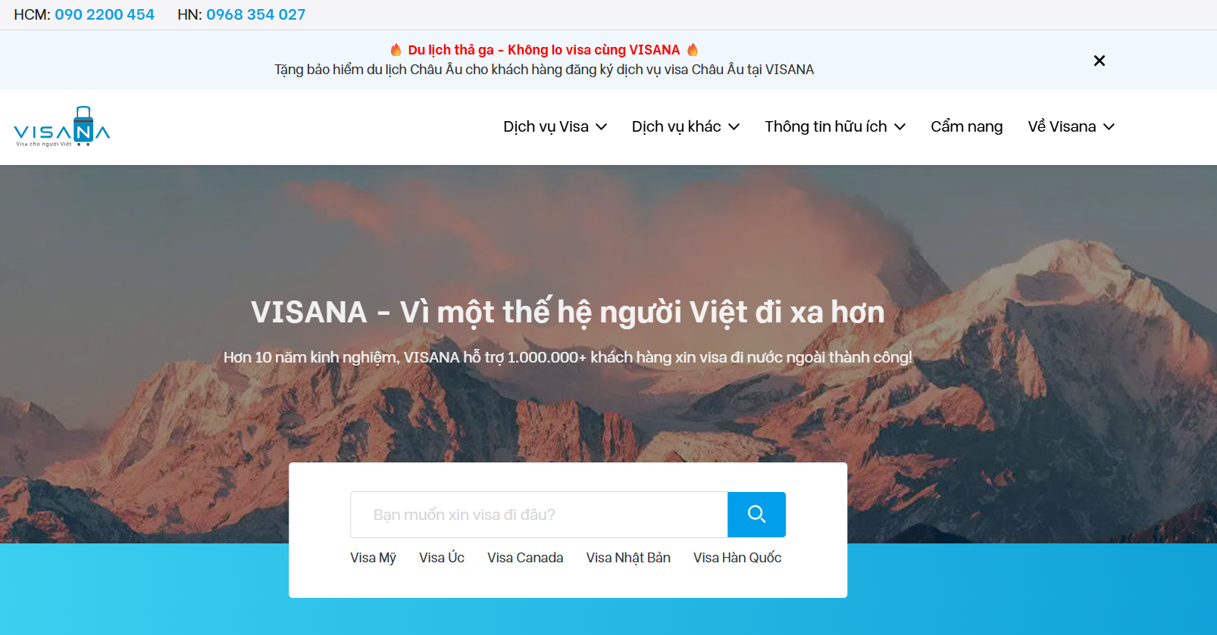Call the HCM number 090 2200 454
Screen dimensions: 1217x635
105,14
